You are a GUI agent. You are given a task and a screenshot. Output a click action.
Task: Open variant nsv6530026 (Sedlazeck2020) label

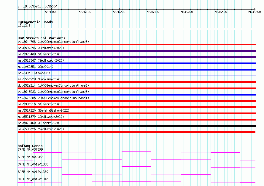click(41, 129)
